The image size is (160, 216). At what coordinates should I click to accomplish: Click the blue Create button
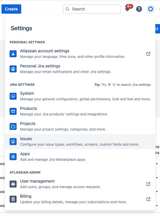click(x=11, y=9)
